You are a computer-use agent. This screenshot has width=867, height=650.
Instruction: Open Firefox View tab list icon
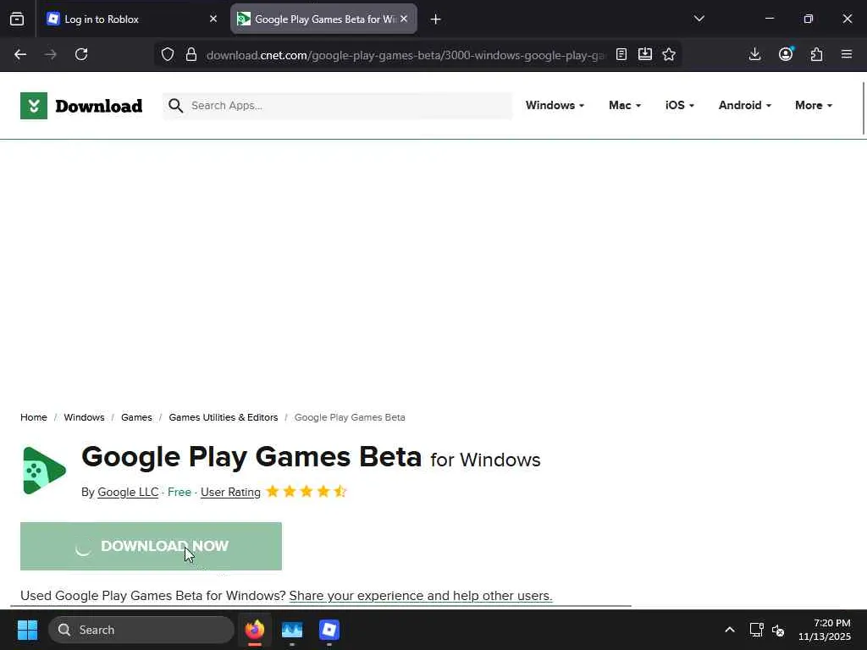[17, 19]
